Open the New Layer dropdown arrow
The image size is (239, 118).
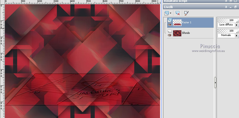[170, 13]
